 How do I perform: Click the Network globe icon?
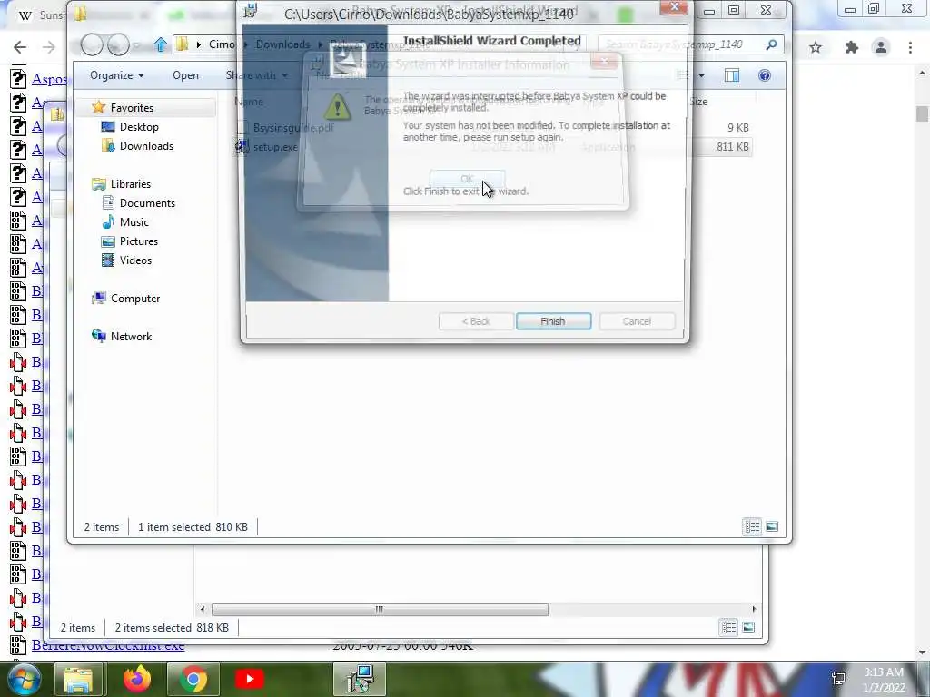(x=98, y=336)
